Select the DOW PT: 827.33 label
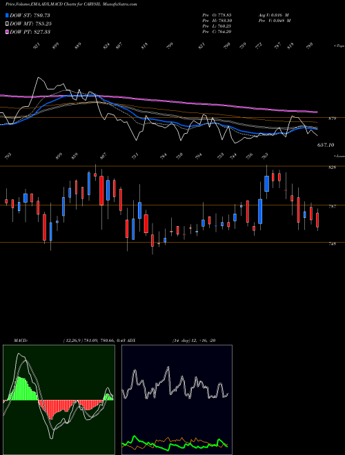 click(30, 32)
